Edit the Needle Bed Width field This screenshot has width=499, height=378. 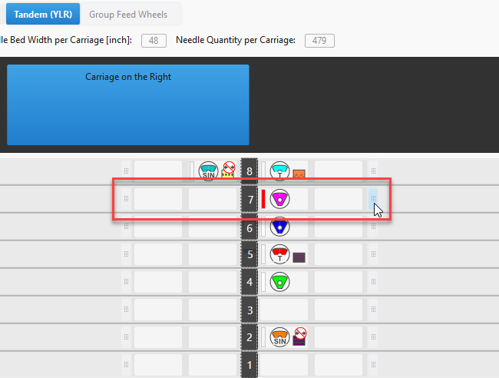point(154,41)
